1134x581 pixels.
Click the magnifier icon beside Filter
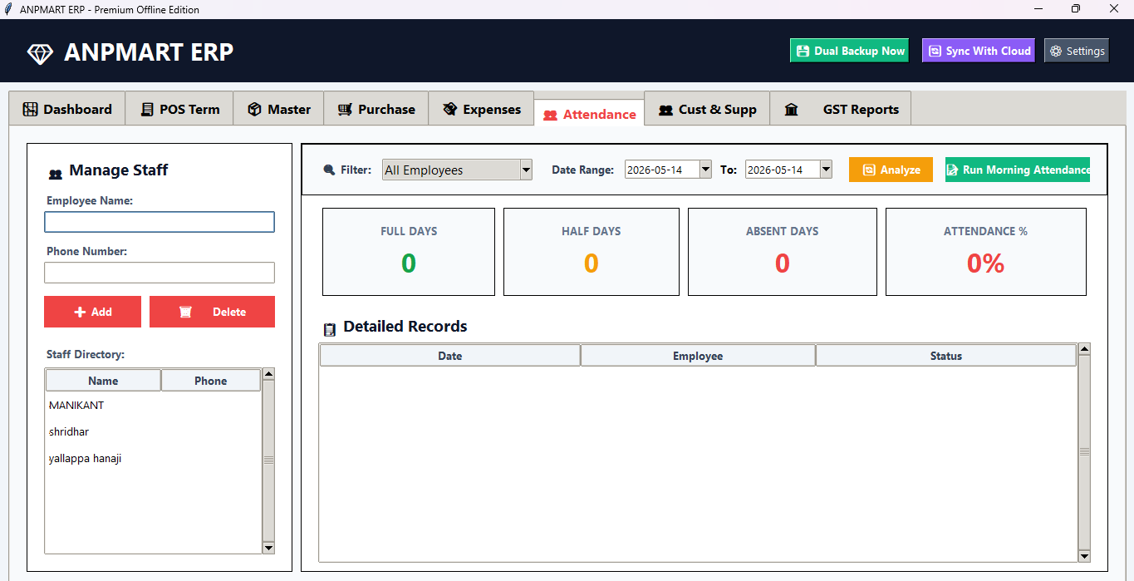329,170
